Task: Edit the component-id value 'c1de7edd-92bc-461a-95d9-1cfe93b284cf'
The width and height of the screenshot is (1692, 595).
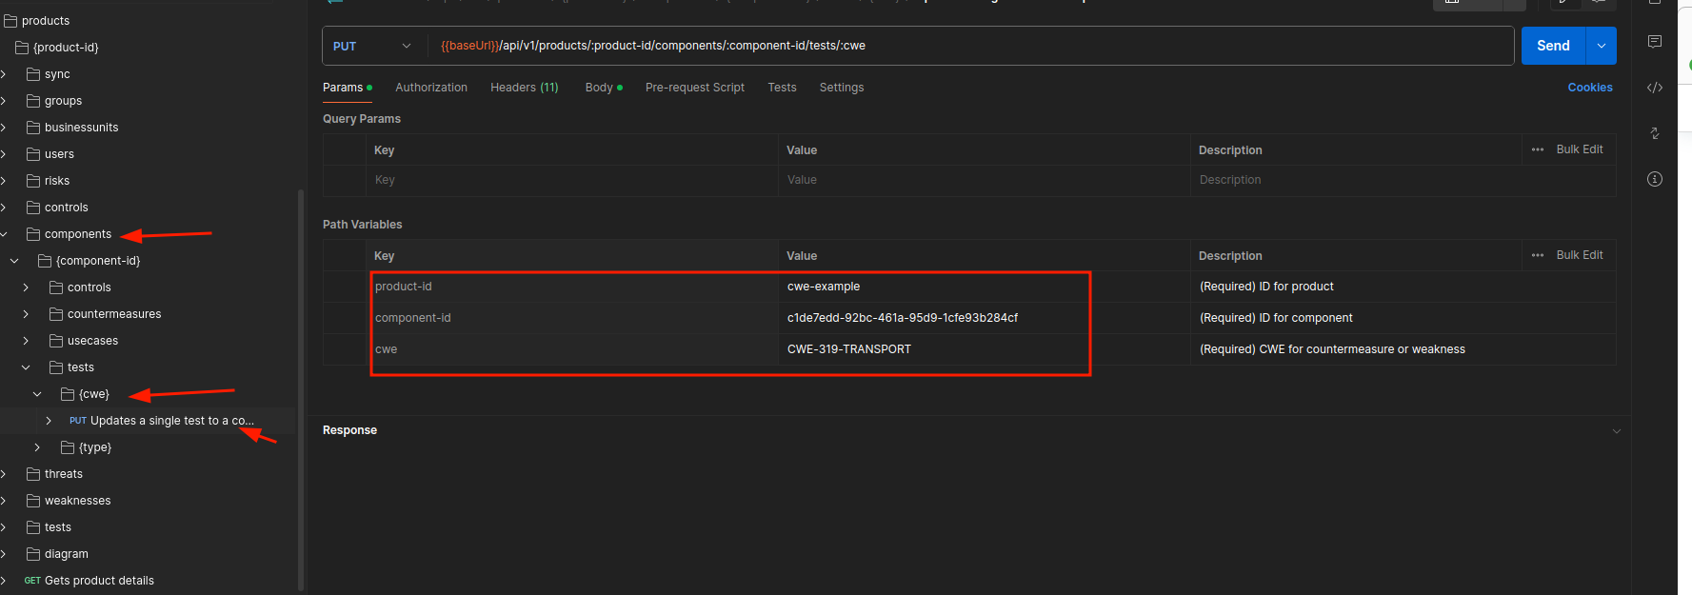Action: point(903,318)
